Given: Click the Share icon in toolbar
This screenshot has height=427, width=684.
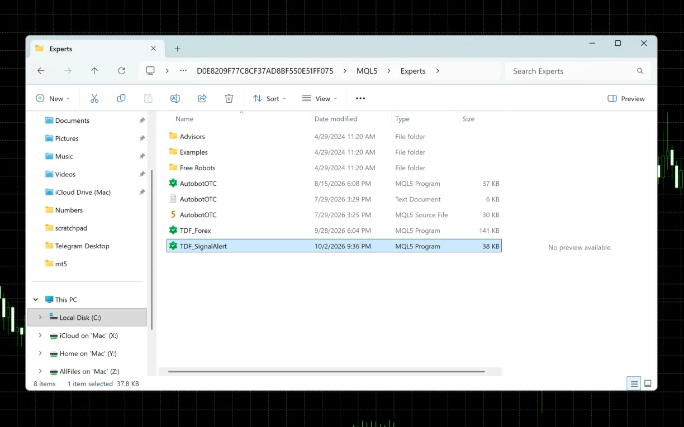Looking at the screenshot, I should [202, 98].
